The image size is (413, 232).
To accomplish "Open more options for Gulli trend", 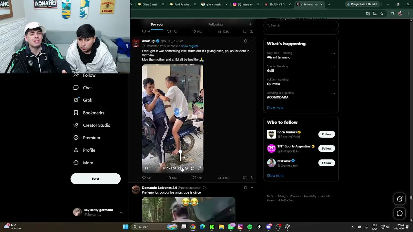I will (x=333, y=67).
